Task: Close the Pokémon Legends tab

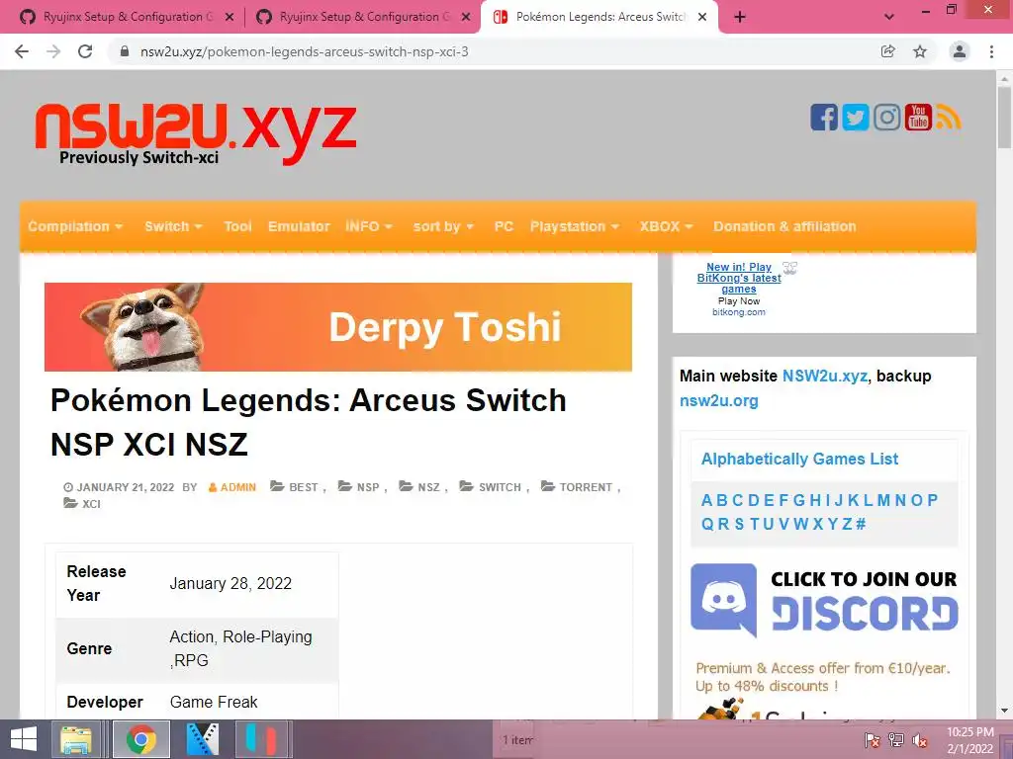Action: 702,18
